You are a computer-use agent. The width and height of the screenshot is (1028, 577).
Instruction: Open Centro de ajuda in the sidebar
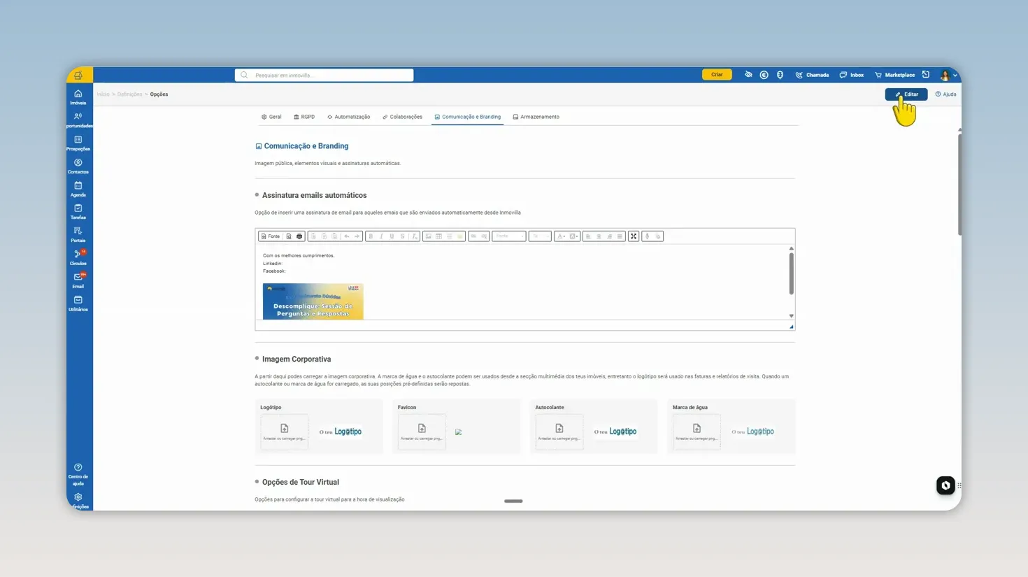pos(78,474)
